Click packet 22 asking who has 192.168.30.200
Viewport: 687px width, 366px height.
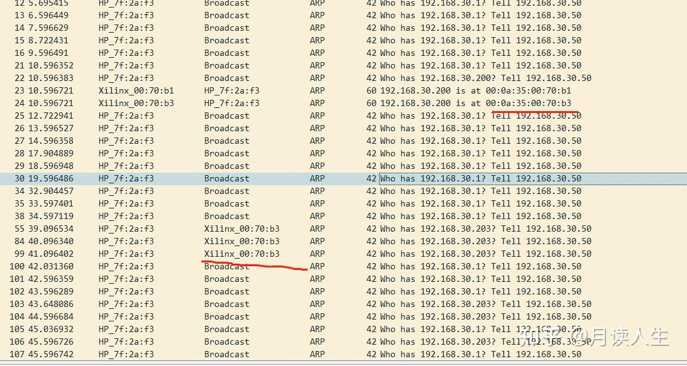click(x=251, y=78)
